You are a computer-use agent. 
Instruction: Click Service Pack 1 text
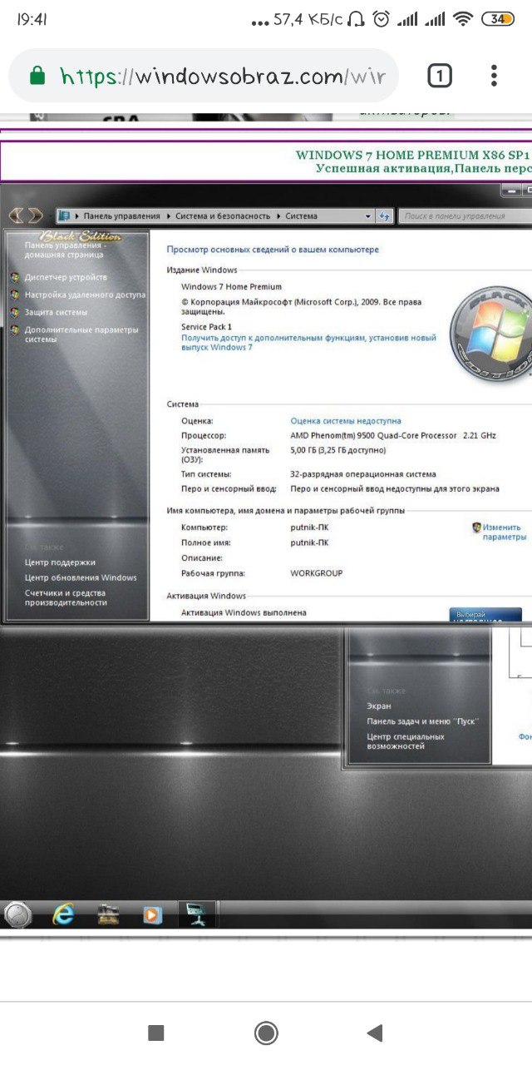click(x=207, y=327)
